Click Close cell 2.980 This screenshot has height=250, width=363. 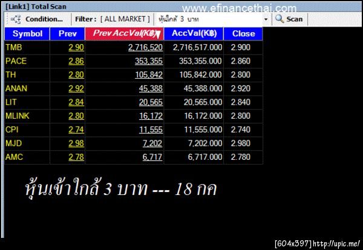(x=241, y=143)
